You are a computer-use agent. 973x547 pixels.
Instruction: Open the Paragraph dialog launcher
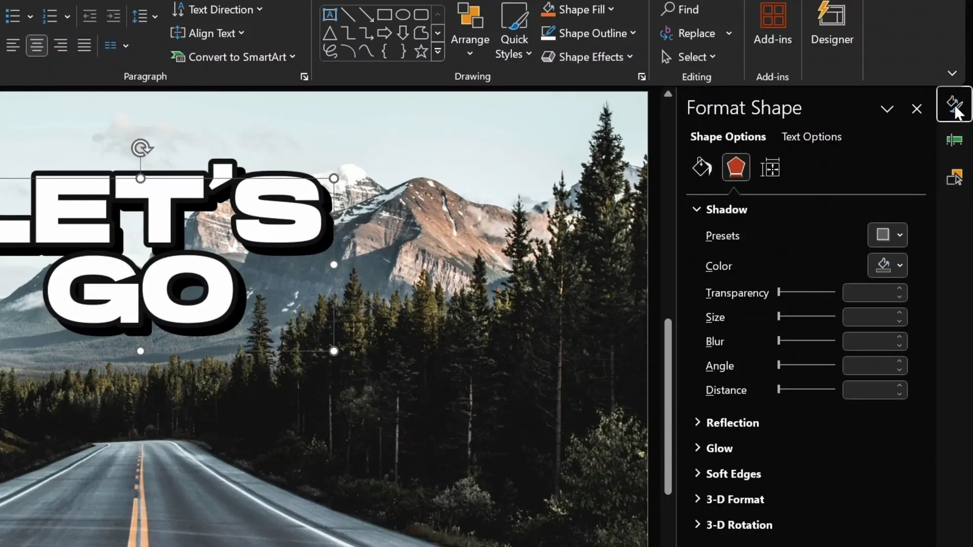tap(304, 77)
